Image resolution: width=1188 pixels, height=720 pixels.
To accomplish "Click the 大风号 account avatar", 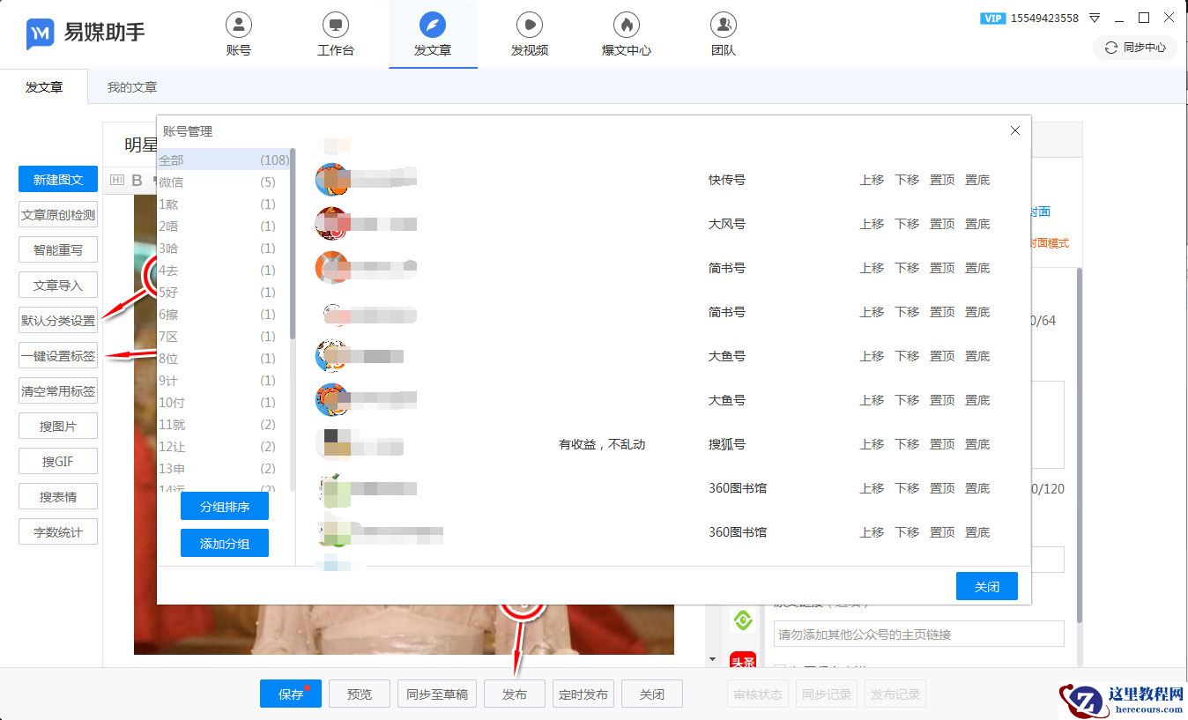I will pyautogui.click(x=332, y=224).
